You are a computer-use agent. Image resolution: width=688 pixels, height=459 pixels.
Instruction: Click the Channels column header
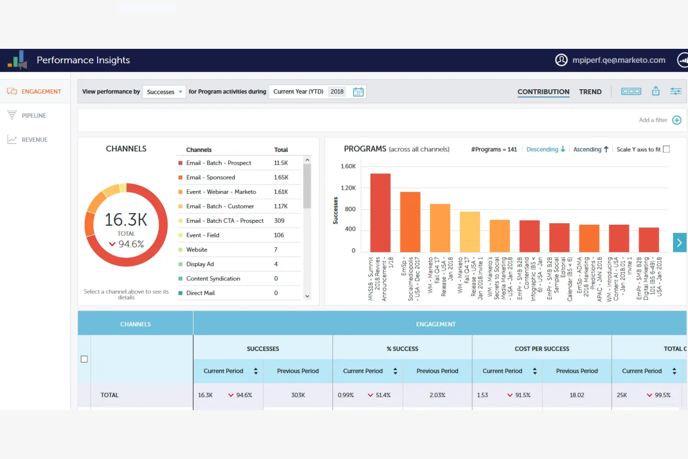pos(199,150)
